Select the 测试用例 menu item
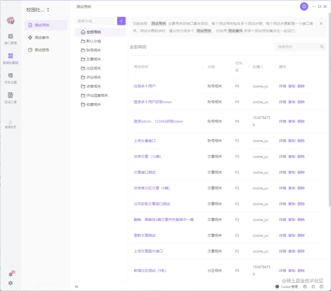Image resolution: width=331 pixels, height=291 pixels. pyautogui.click(x=46, y=25)
